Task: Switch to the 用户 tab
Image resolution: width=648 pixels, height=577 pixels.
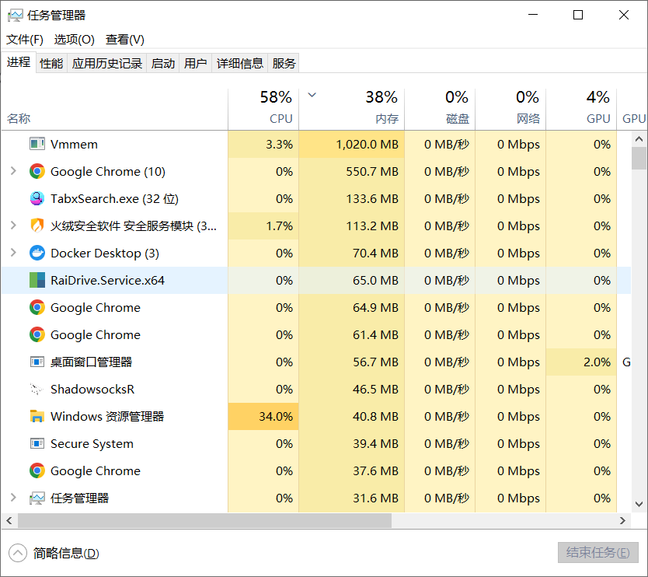Action: click(x=196, y=63)
